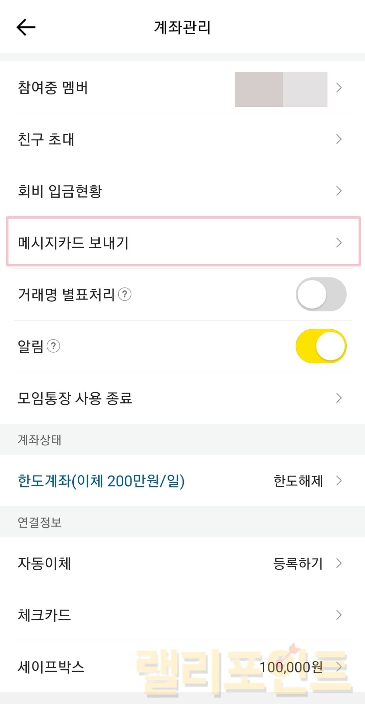Open 참여중 멤버 chevron arrow
Image resolution: width=365 pixels, height=704 pixels.
pos(339,88)
